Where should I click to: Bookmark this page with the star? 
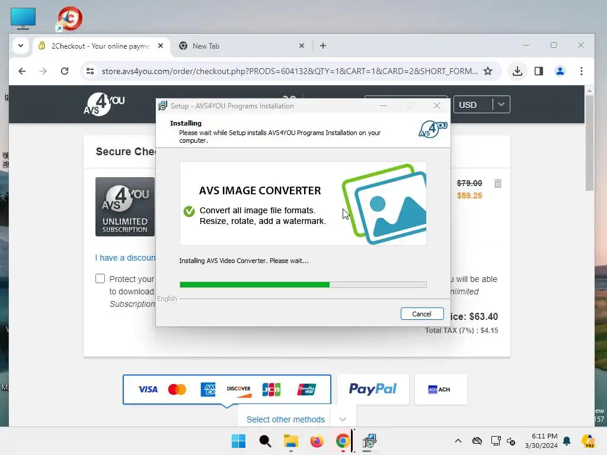(x=488, y=71)
